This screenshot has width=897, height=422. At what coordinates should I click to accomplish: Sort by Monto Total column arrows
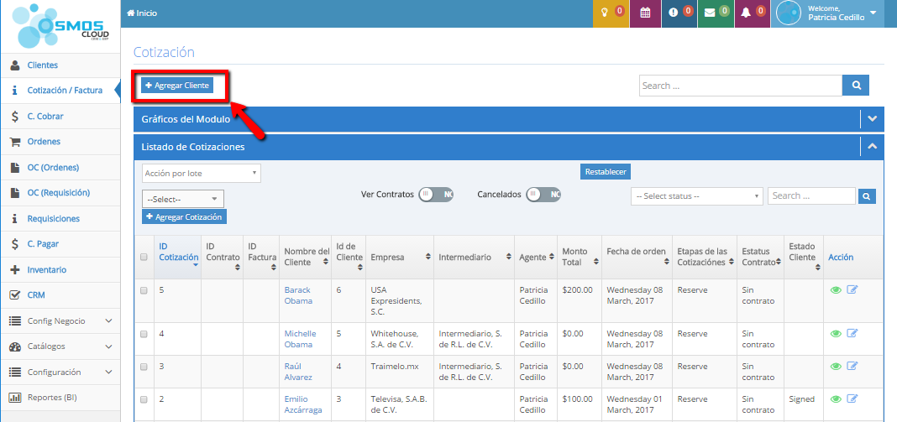coord(596,263)
